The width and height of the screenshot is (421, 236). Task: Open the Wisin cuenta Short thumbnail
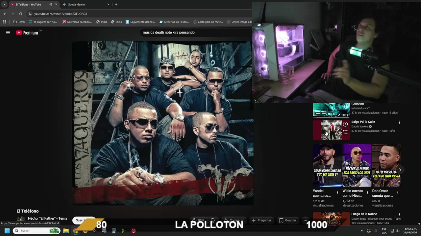point(357,165)
